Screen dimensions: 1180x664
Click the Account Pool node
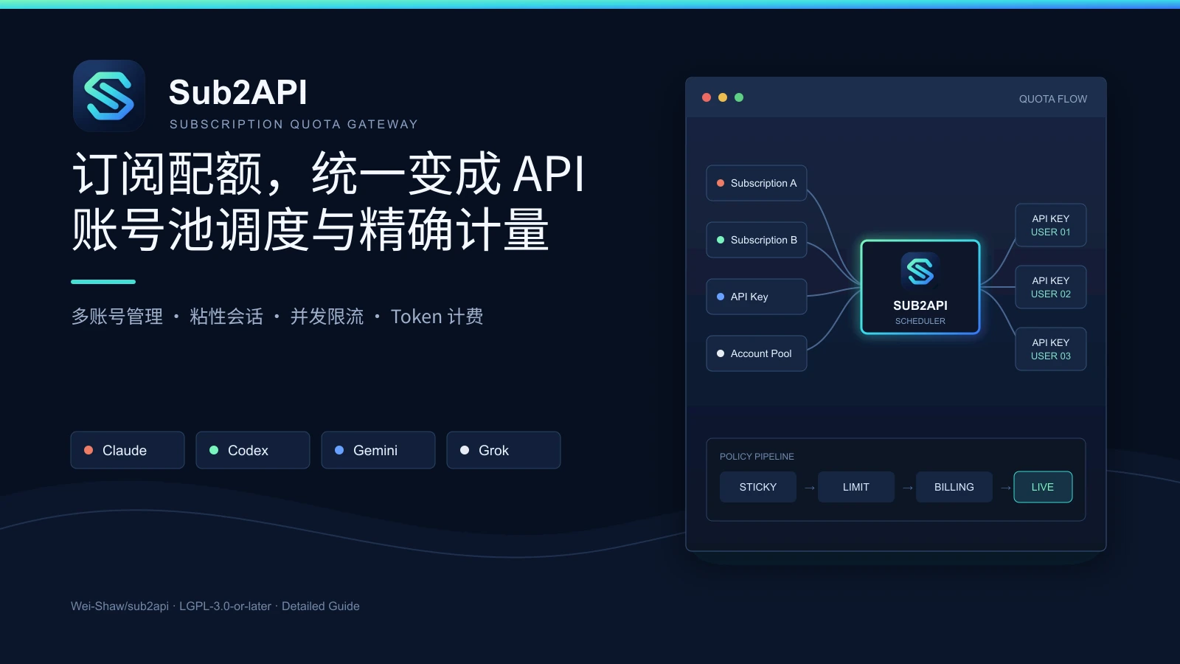(x=757, y=353)
